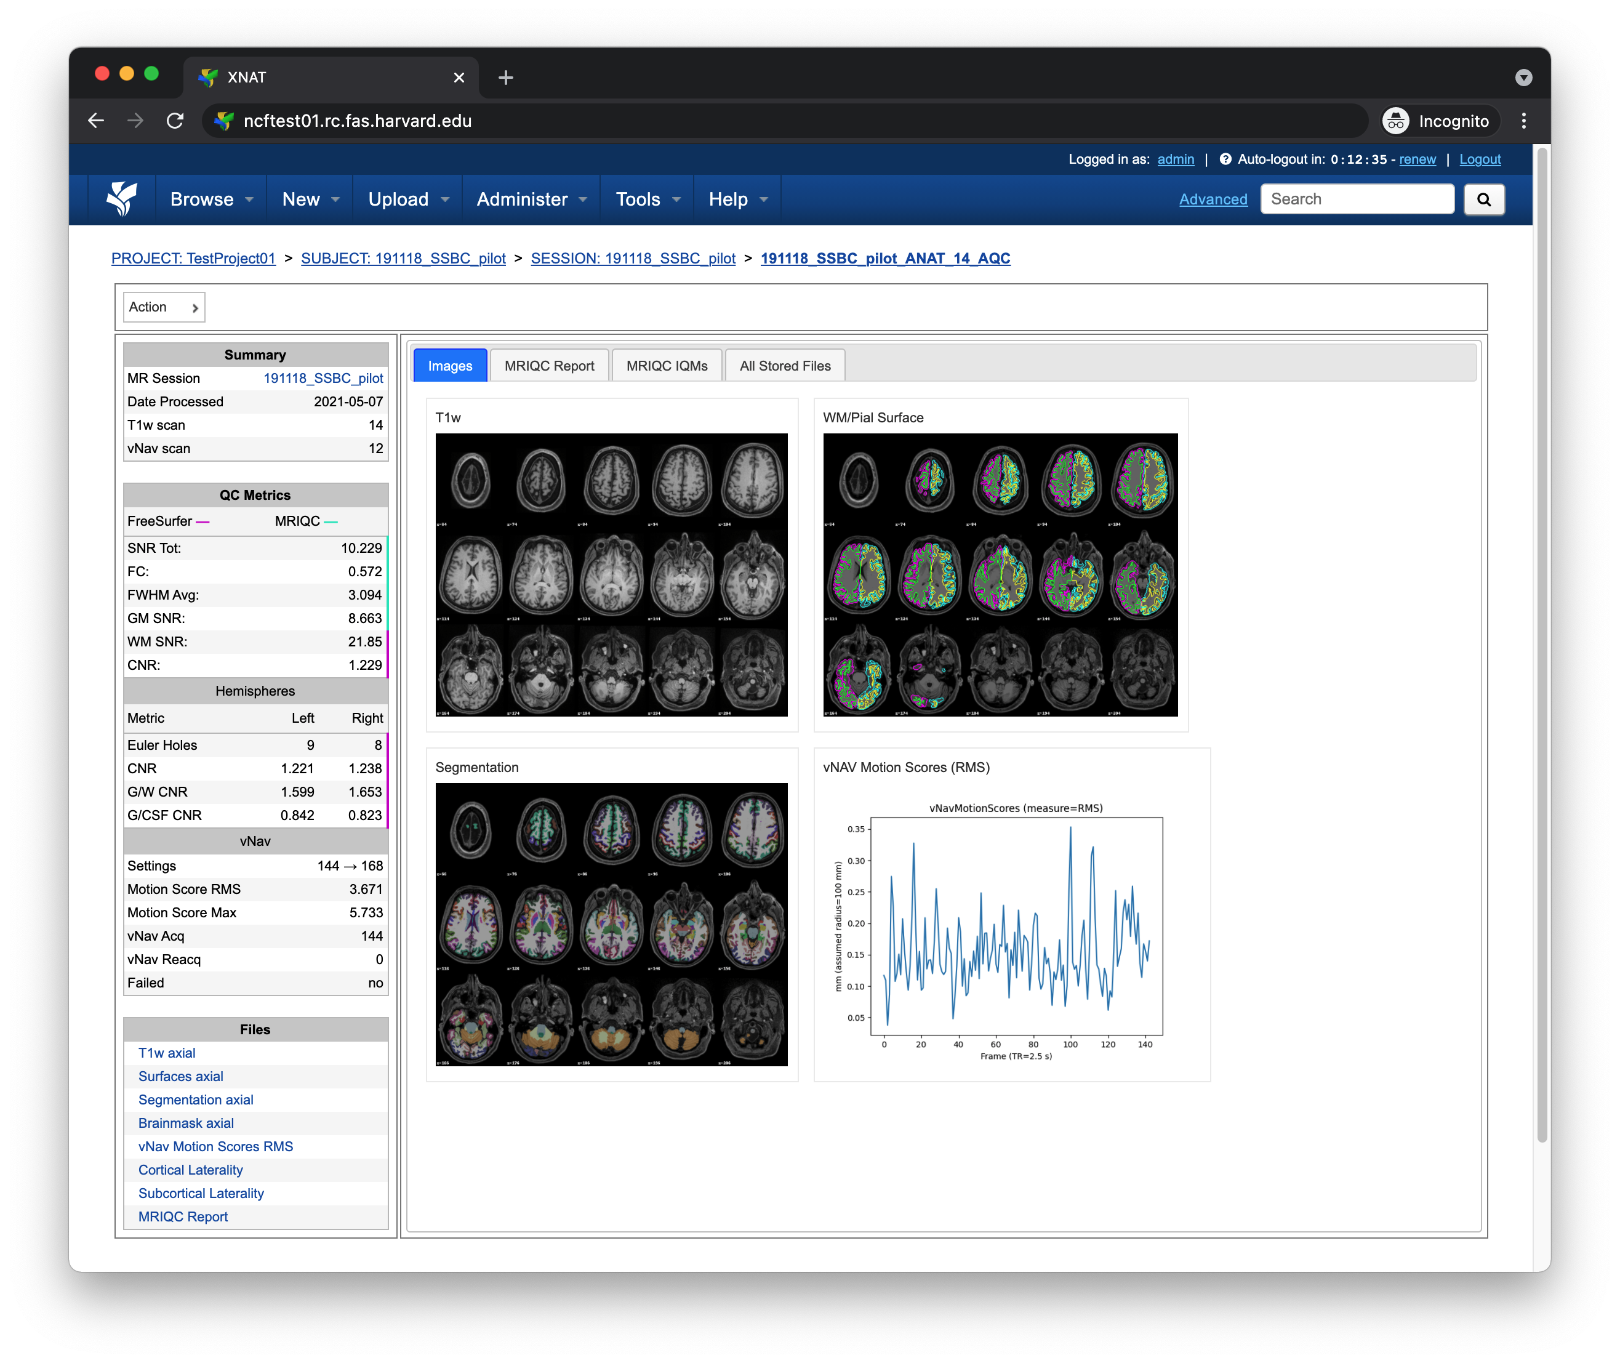Click the Segmentation image thumbnail

(612, 924)
